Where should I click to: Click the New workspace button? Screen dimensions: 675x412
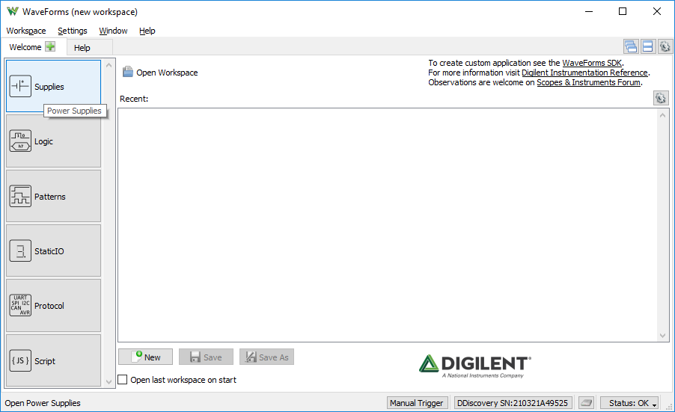[x=145, y=357]
